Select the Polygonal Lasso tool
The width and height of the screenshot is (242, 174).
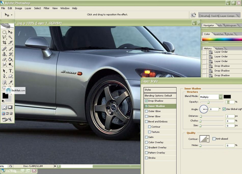tap(4, 37)
